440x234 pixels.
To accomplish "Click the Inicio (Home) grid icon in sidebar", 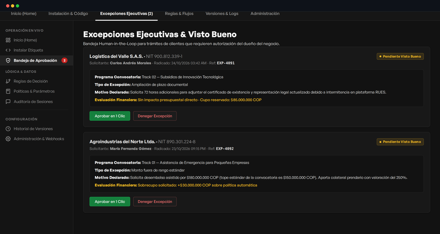I will coord(8,40).
